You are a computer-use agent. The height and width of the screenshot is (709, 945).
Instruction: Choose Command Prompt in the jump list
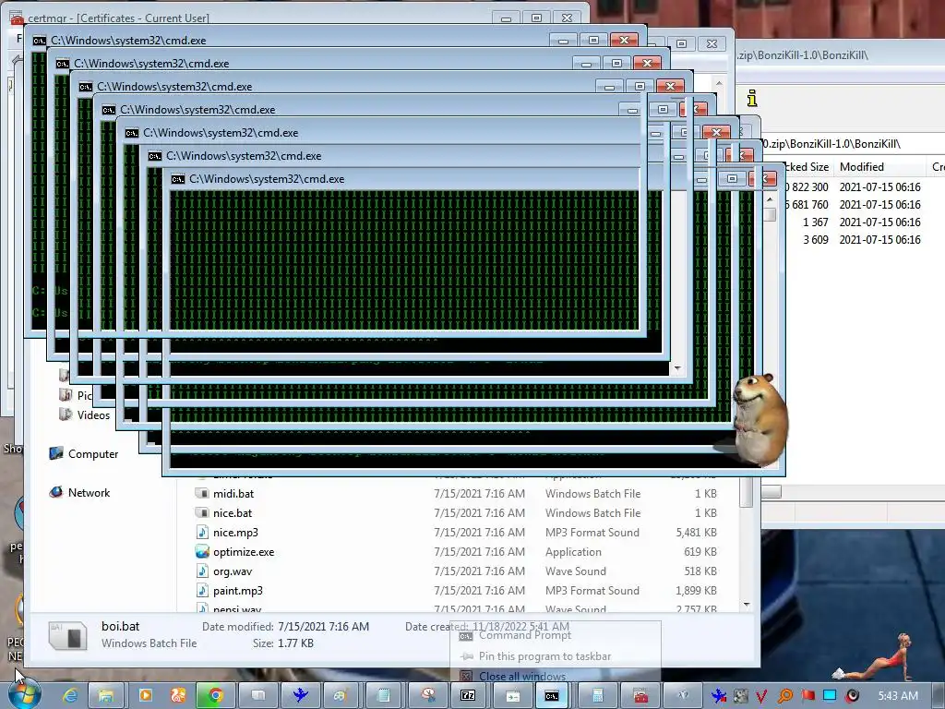click(524, 635)
